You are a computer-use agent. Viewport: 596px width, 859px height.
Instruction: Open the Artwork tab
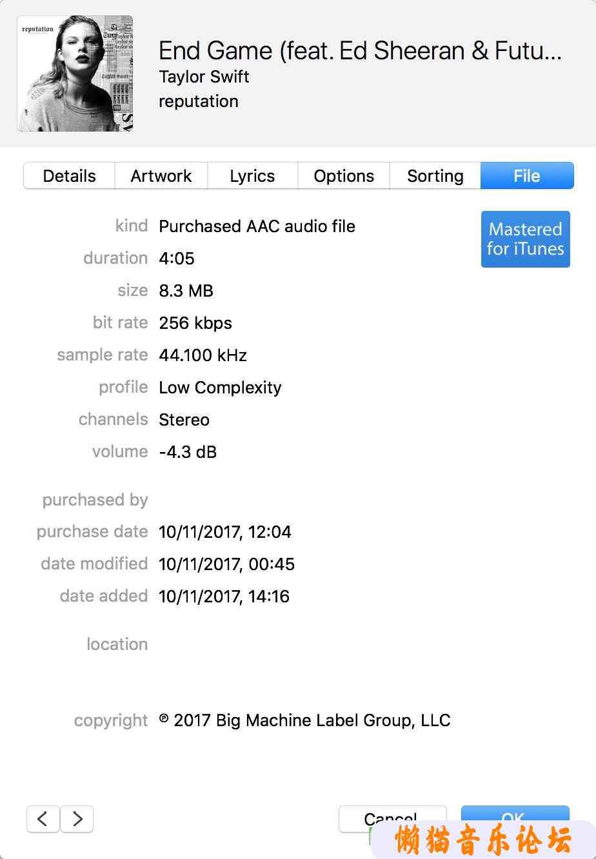[161, 176]
